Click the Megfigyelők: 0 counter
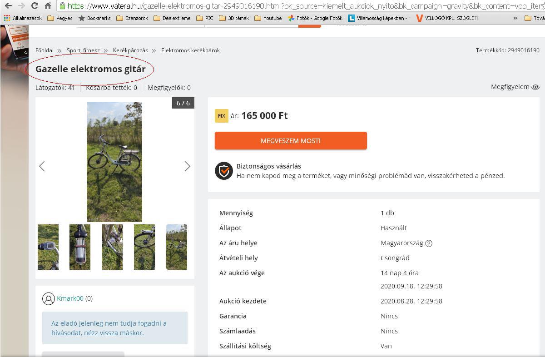The width and height of the screenshot is (545, 357). 169,88
